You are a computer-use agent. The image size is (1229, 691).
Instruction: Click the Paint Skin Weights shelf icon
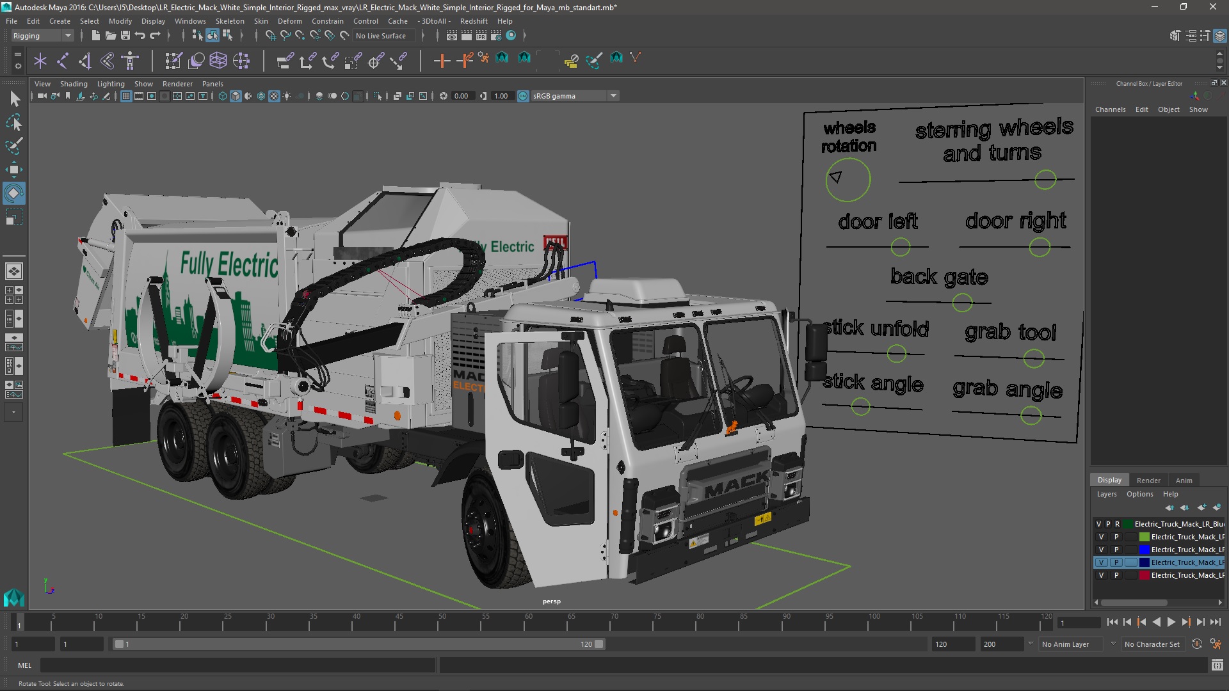(173, 61)
